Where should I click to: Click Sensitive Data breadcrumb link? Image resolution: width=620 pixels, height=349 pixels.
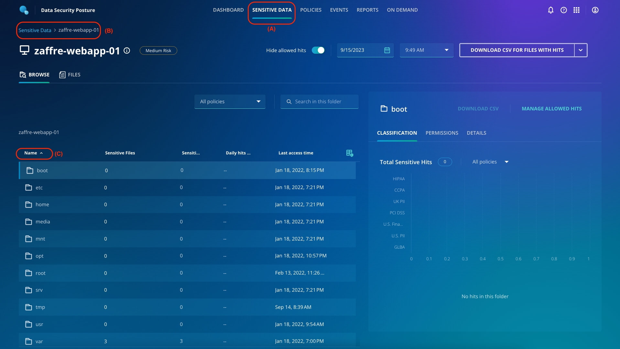(x=35, y=30)
